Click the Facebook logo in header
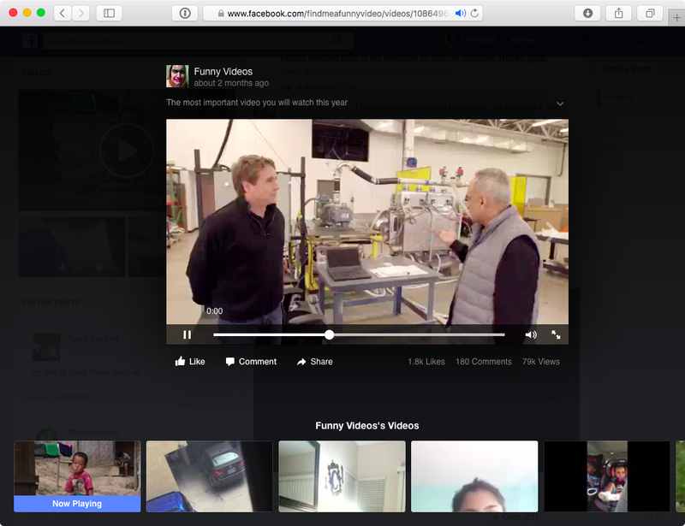Viewport: 685px width, 526px height. pyautogui.click(x=30, y=41)
